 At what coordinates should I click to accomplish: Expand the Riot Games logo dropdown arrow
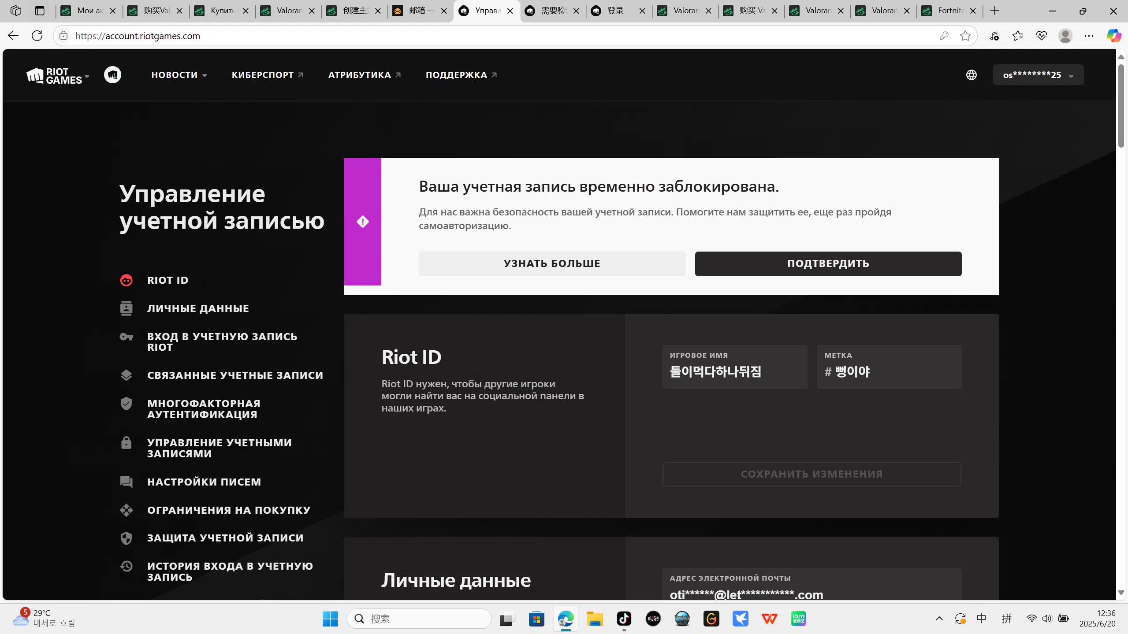[x=87, y=76]
